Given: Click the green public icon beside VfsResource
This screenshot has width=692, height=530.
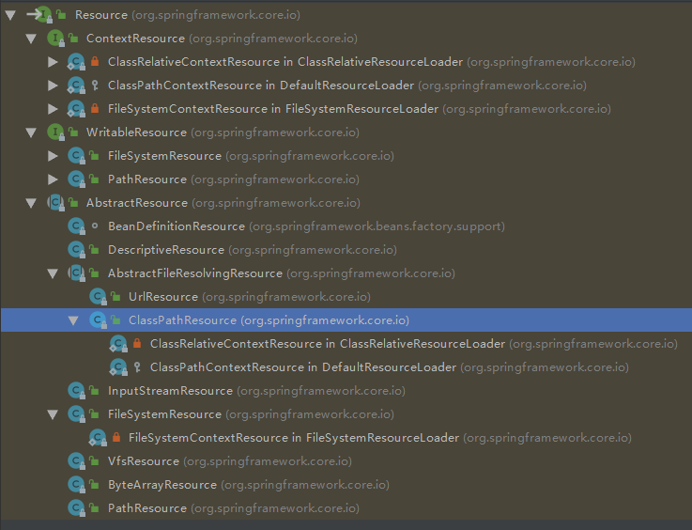Looking at the screenshot, I should point(94,461).
